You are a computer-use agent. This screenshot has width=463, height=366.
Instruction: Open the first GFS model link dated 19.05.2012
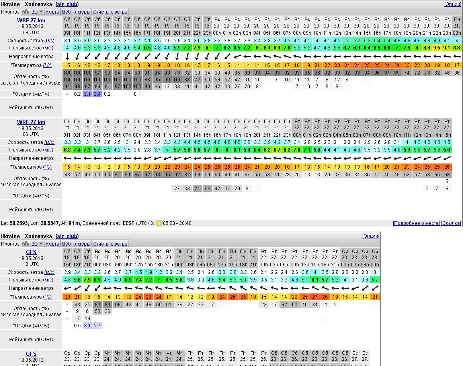pos(31,252)
